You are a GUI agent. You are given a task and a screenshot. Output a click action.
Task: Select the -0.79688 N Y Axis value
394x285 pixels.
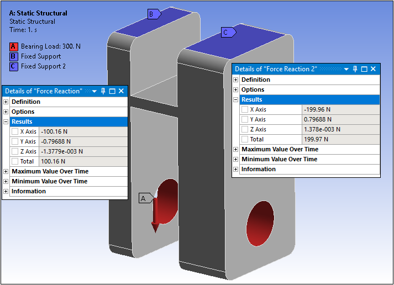[83, 141]
